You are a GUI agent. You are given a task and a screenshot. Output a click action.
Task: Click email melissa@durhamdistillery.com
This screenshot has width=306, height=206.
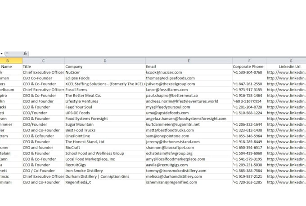point(174,176)
